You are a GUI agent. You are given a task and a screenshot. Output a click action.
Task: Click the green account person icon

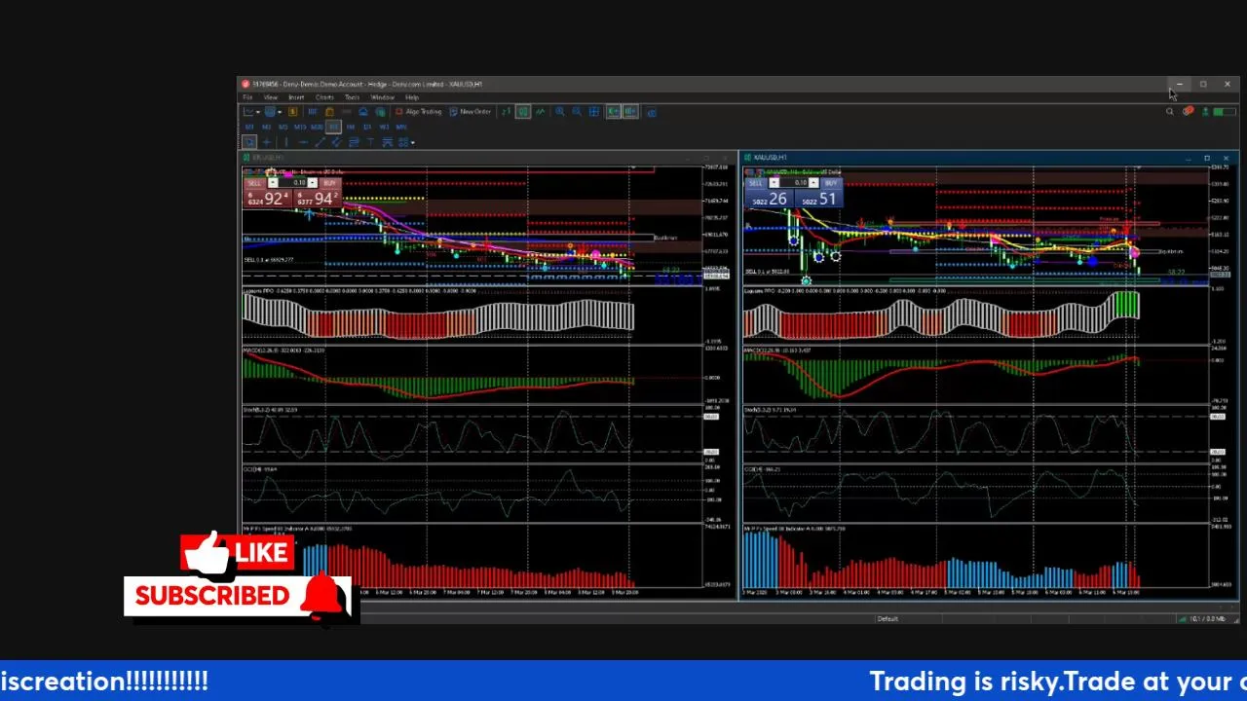1205,112
